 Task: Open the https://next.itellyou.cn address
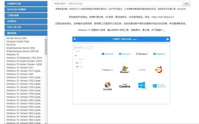tap(163, 17)
